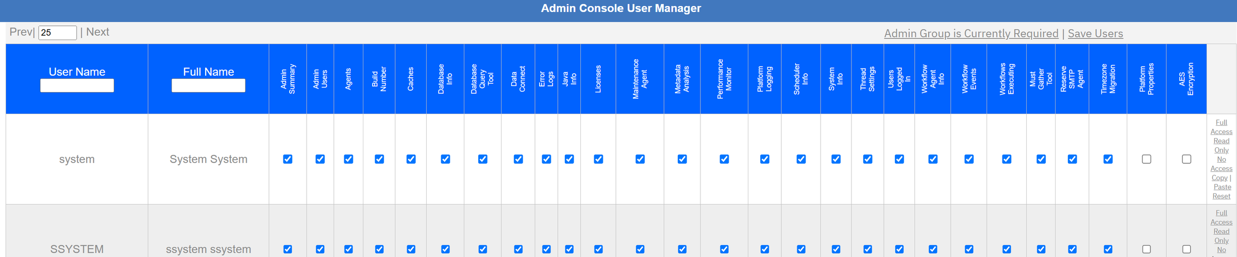
Task: Click the Save Users link
Action: click(1095, 33)
